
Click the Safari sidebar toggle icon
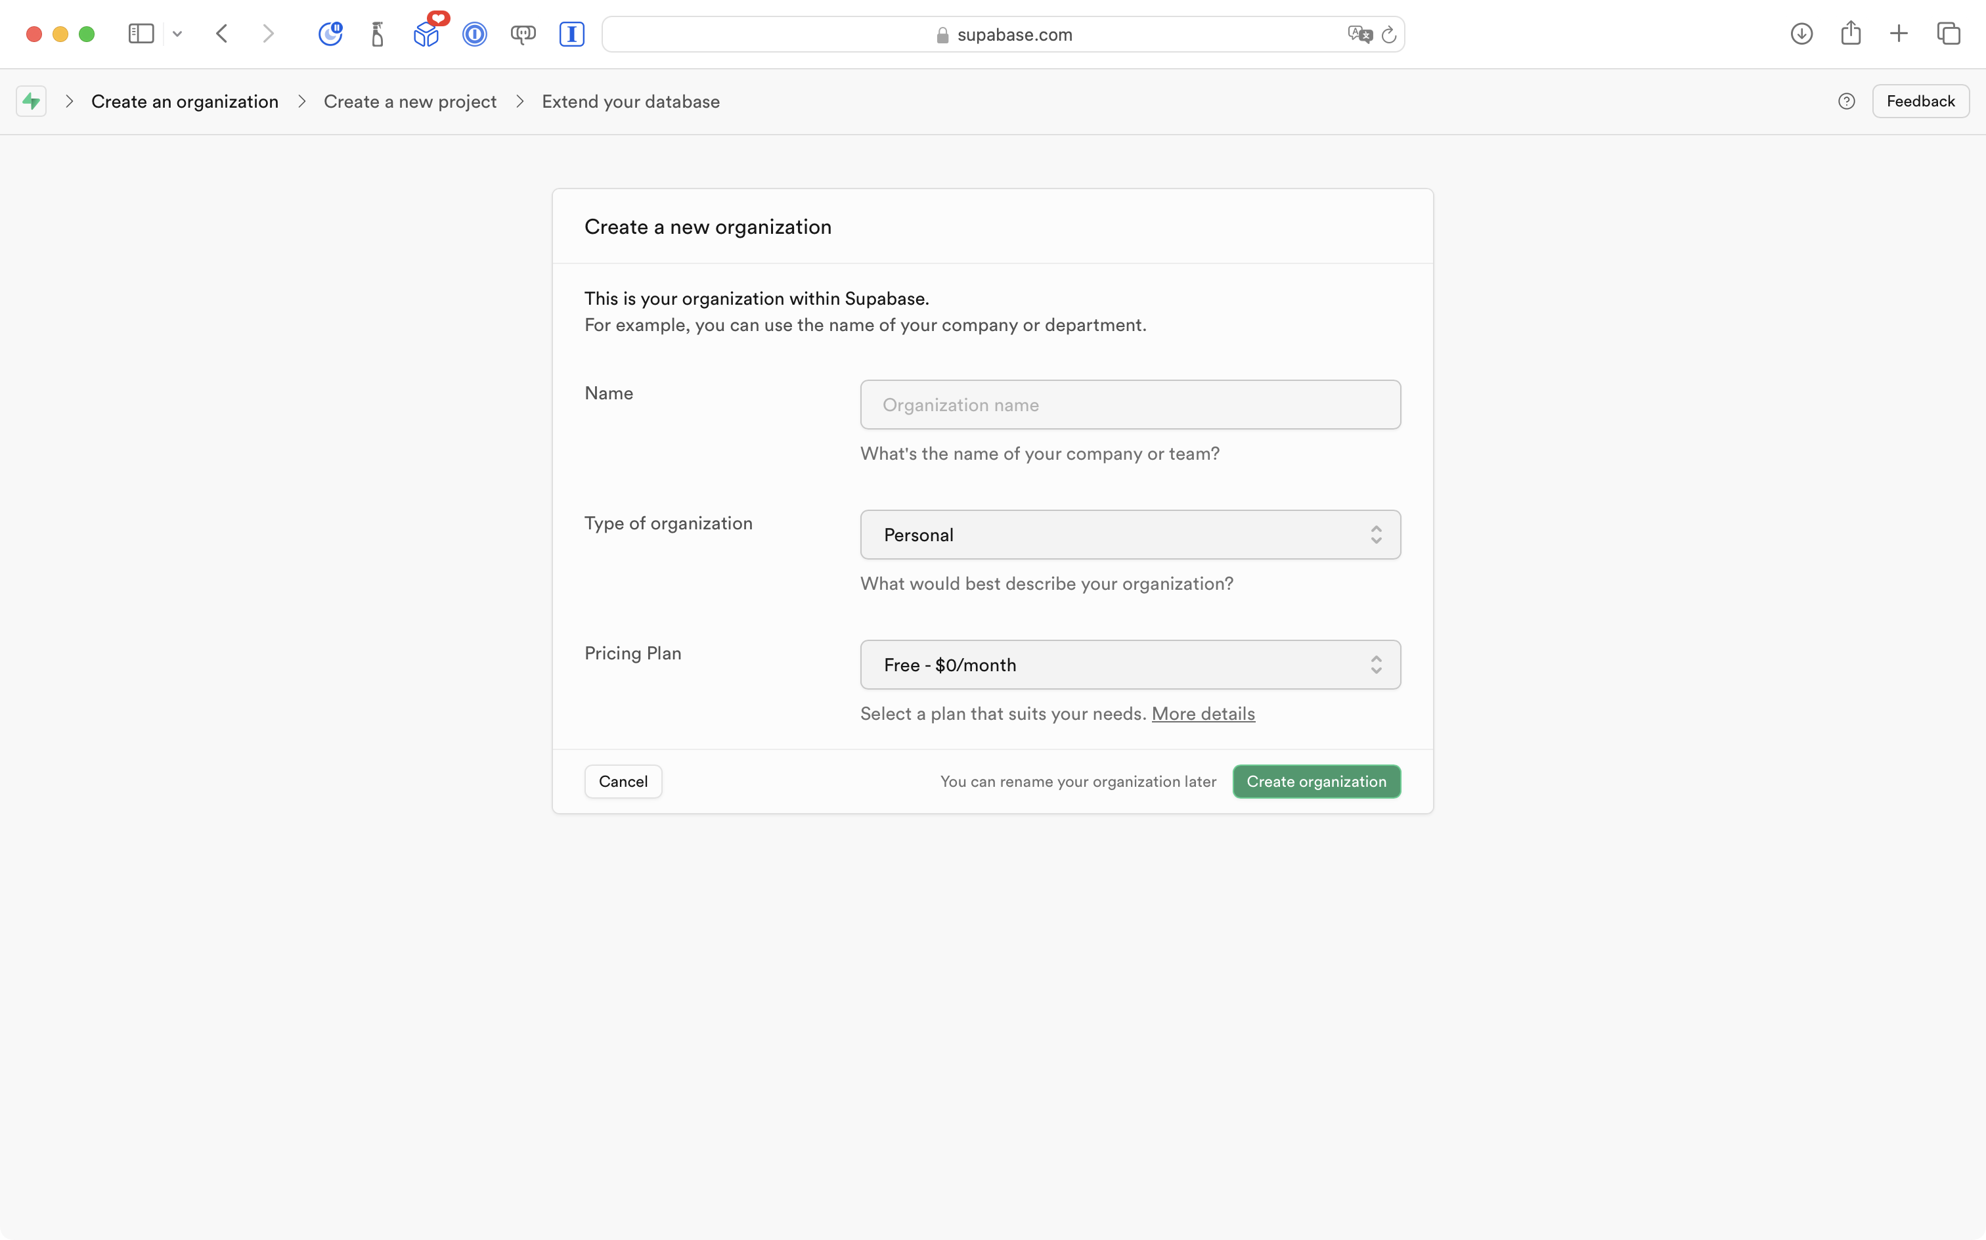click(x=141, y=33)
